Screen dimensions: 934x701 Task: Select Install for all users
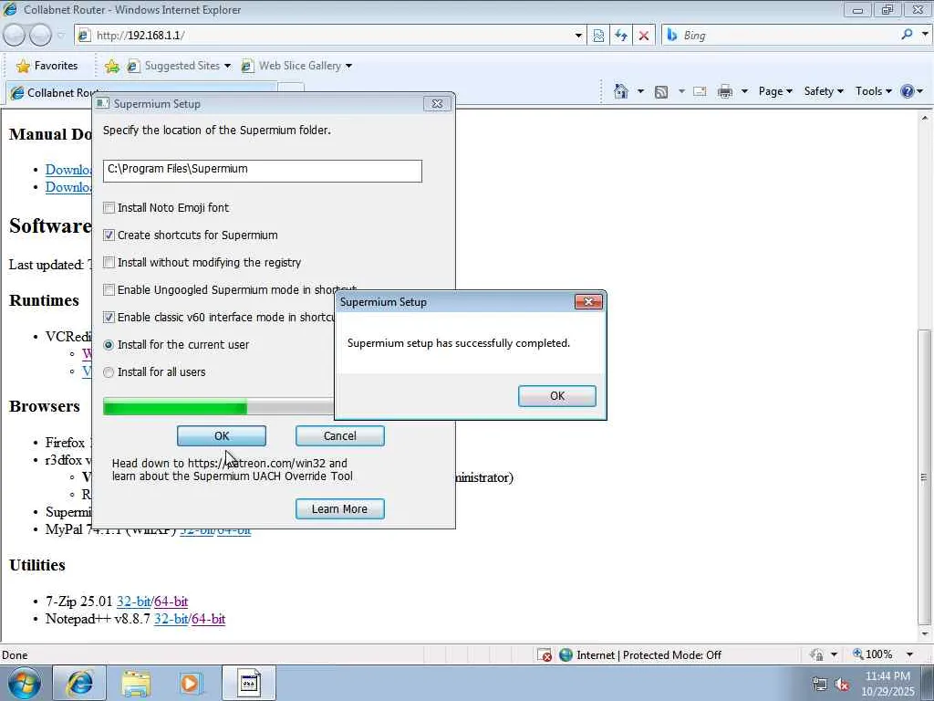click(x=109, y=372)
